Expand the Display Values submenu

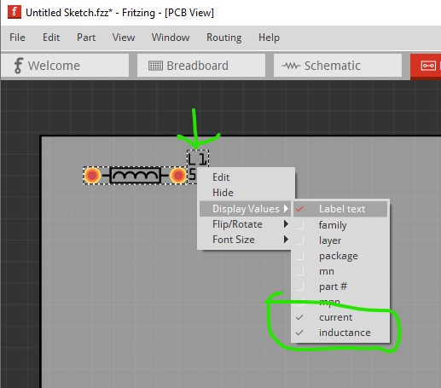(245, 209)
